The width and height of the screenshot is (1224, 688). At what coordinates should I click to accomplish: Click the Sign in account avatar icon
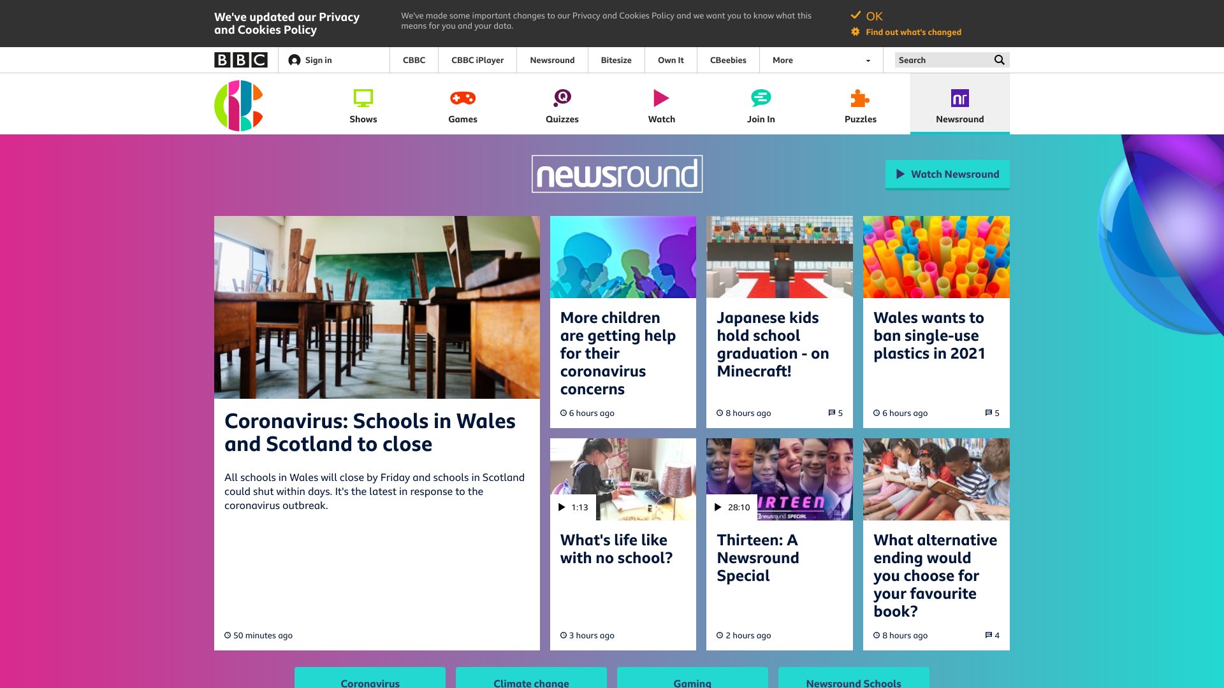point(294,60)
